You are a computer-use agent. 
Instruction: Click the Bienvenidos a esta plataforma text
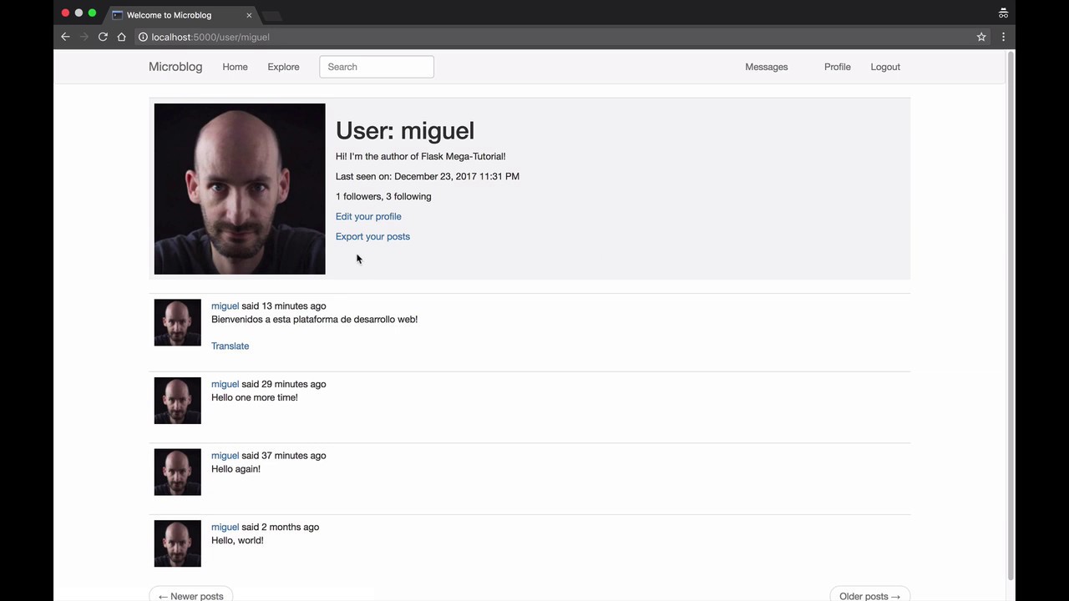click(314, 320)
